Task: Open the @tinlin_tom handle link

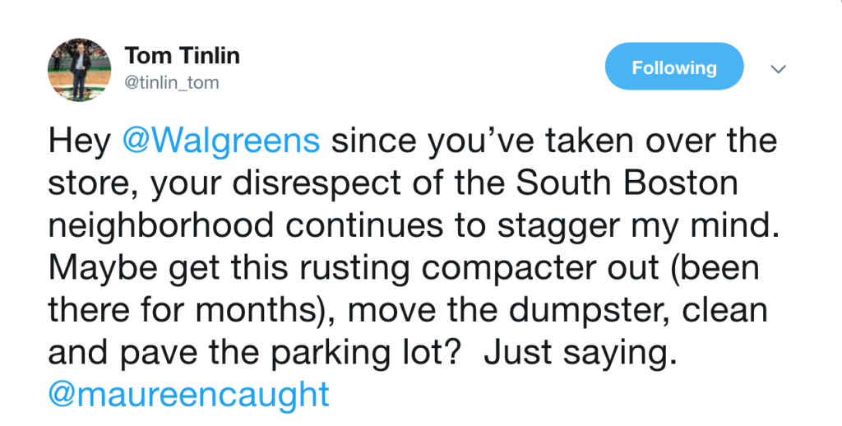Action: point(171,83)
